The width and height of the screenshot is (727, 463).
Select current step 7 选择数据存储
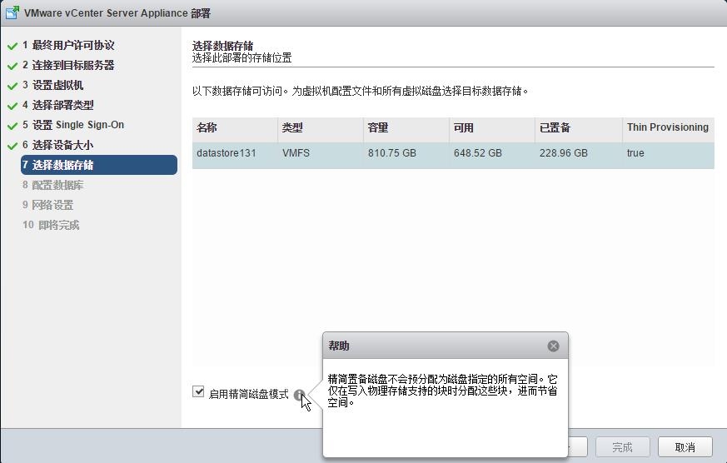[99, 165]
